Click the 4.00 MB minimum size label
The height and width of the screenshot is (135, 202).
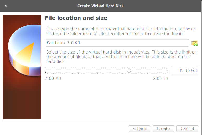53,78
